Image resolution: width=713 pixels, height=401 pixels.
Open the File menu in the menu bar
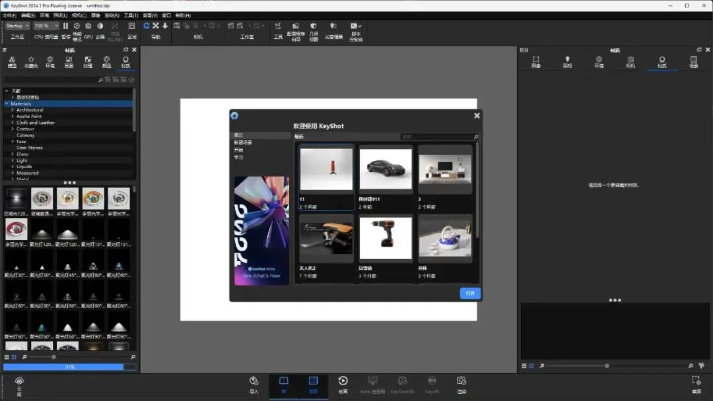tap(9, 15)
